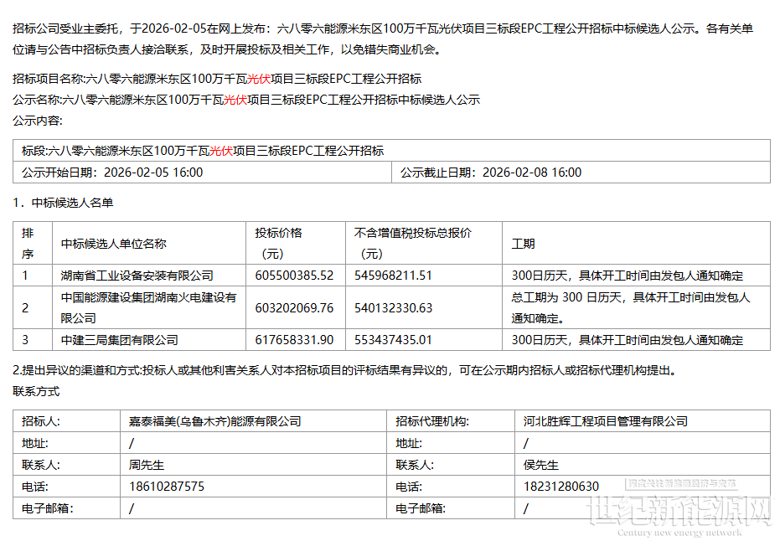Click tax-exclusive price 545968211.51

[x=393, y=276]
